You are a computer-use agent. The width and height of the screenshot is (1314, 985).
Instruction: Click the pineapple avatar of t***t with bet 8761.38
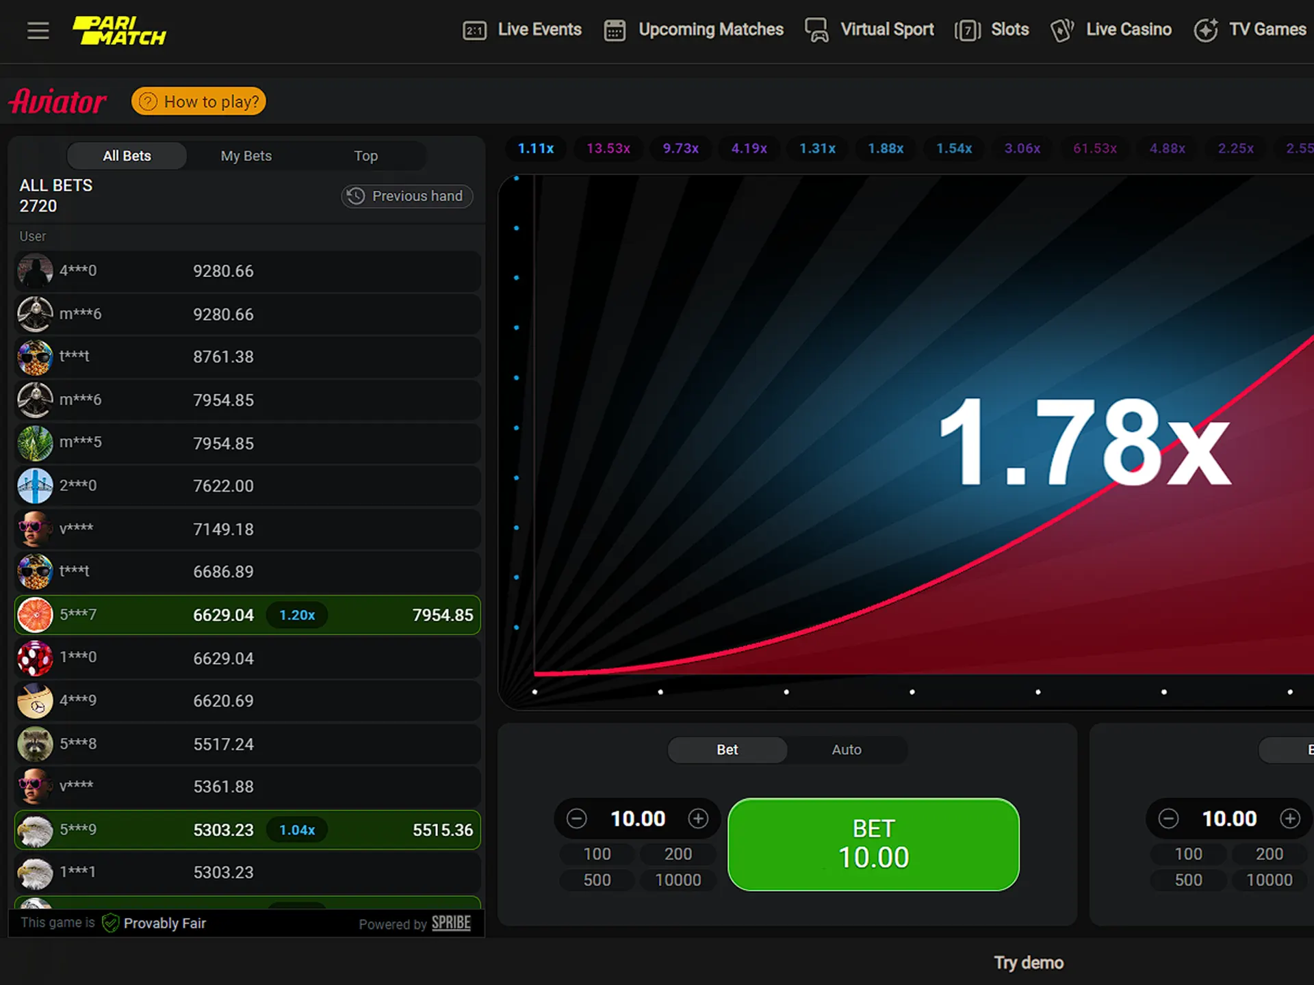[x=35, y=357]
